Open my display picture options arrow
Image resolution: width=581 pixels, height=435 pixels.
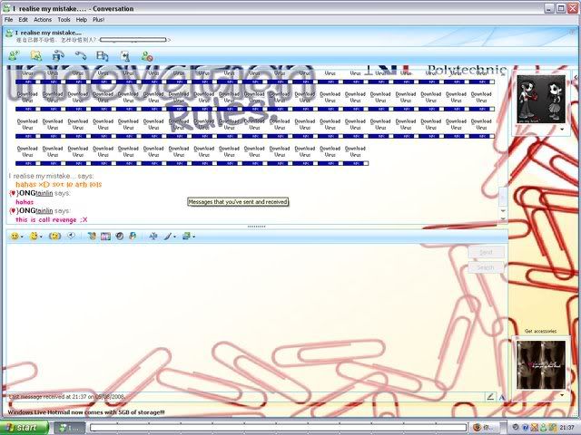(x=562, y=395)
